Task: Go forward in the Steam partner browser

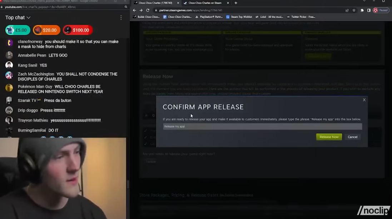Action: point(141,10)
